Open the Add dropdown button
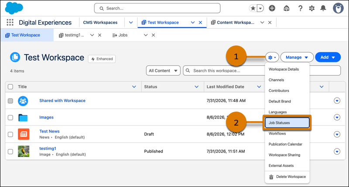The height and width of the screenshot is (187, 349). coord(328,58)
